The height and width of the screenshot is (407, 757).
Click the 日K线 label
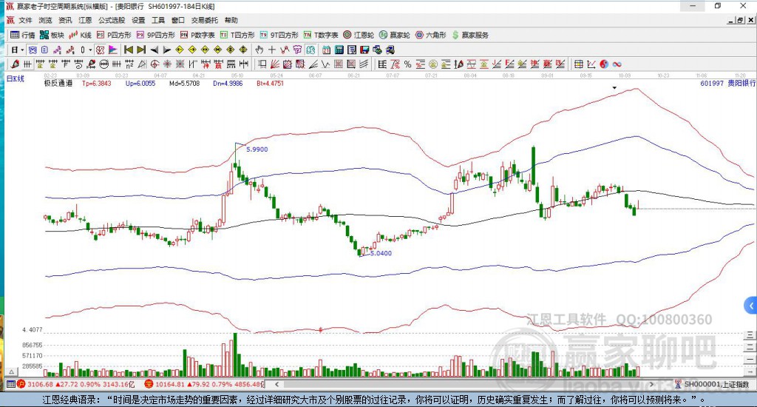(15, 78)
